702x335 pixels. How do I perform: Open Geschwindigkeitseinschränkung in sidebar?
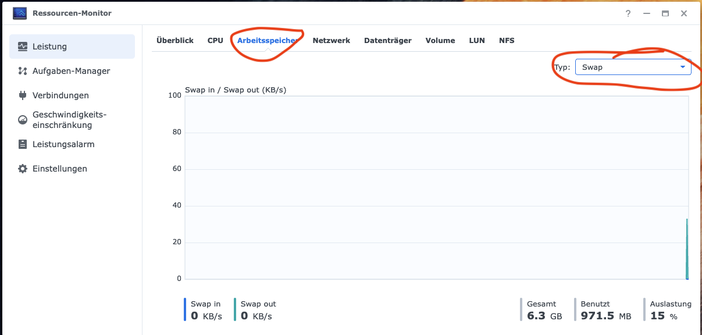click(x=72, y=120)
